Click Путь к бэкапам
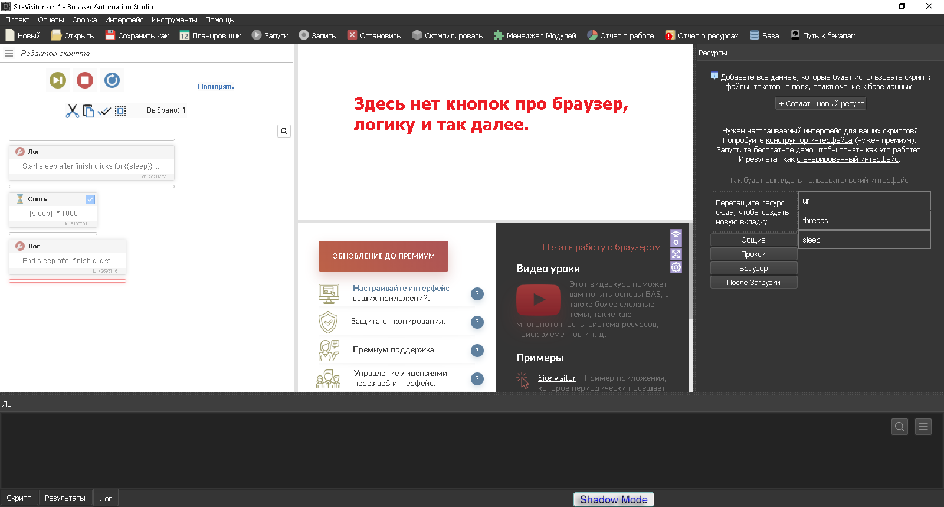The width and height of the screenshot is (944, 507). pos(824,35)
